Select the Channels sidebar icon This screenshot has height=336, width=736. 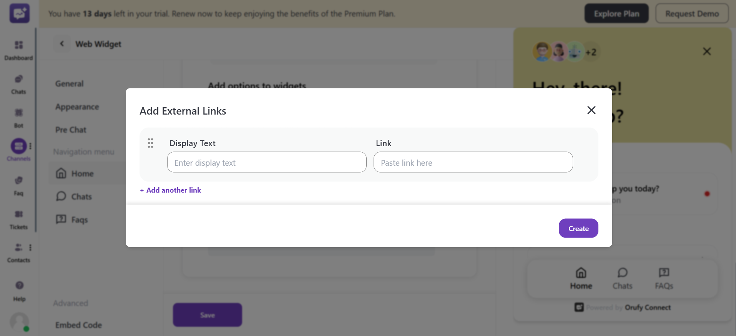pos(18,145)
